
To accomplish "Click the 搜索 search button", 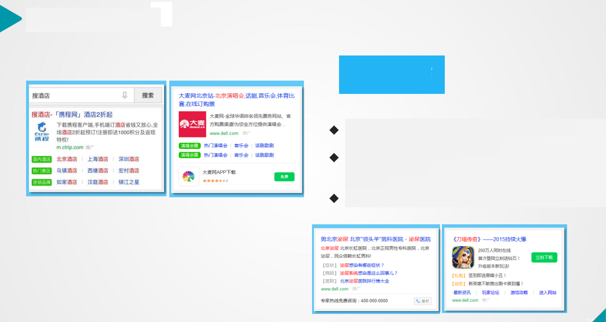I will pos(148,95).
